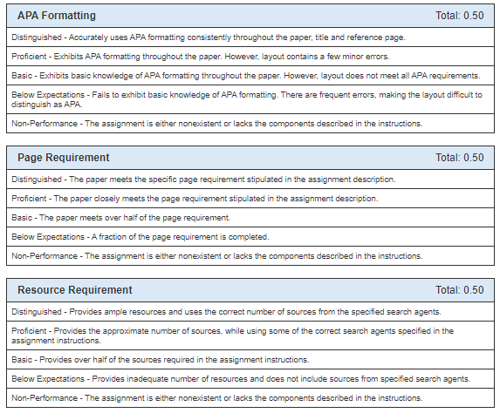Screen dimensions: 500x420
Task: Select Non-Performance row under APA Formatting
Action: point(250,124)
